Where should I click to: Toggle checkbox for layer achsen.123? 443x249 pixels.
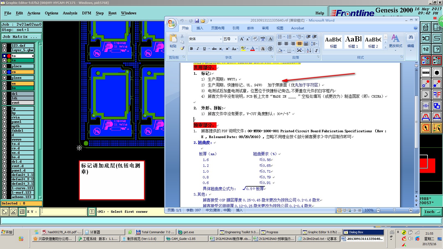(x=4, y=197)
